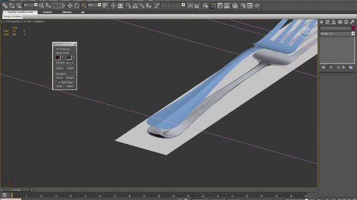This screenshot has width=357, height=200.
Task: Open the Polygon Modeling panel
Action: click(x=12, y=17)
